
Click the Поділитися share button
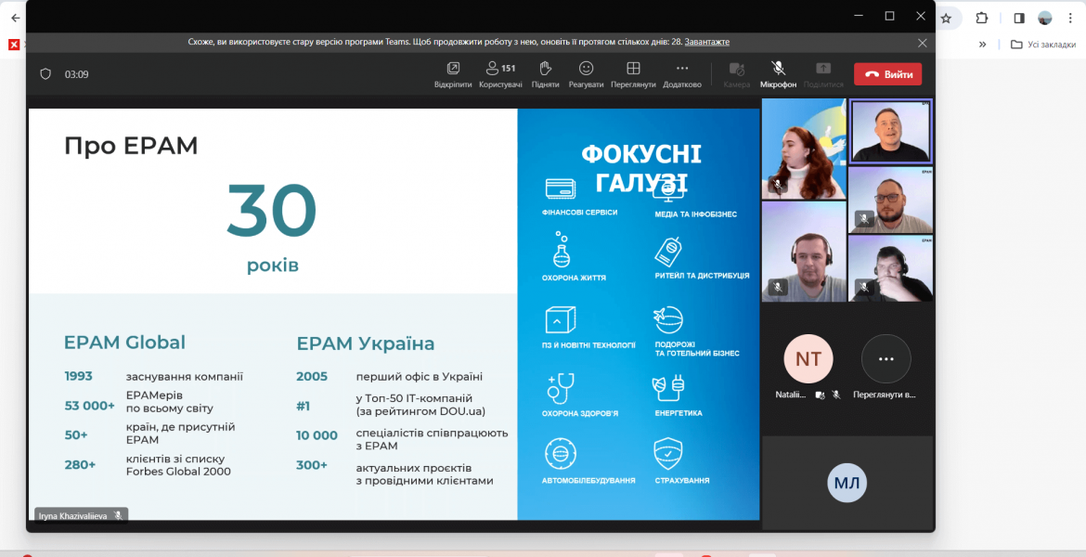(x=823, y=75)
